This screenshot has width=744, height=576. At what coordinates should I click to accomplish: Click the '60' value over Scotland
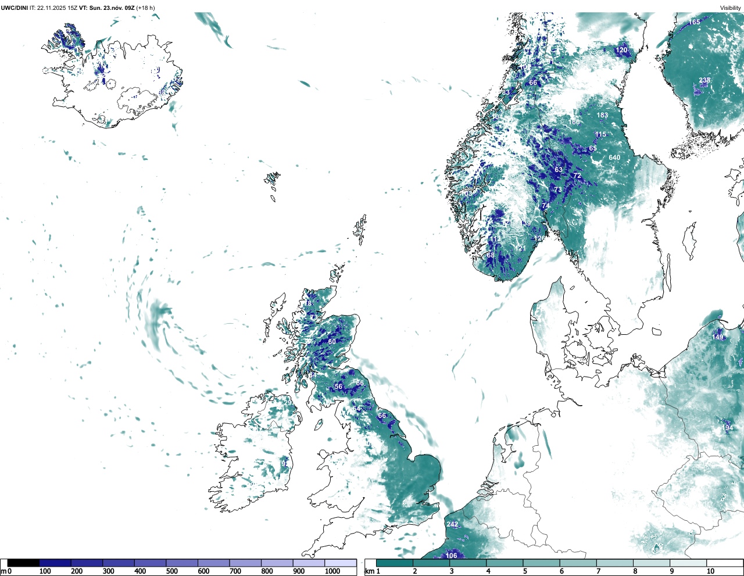pyautogui.click(x=331, y=342)
